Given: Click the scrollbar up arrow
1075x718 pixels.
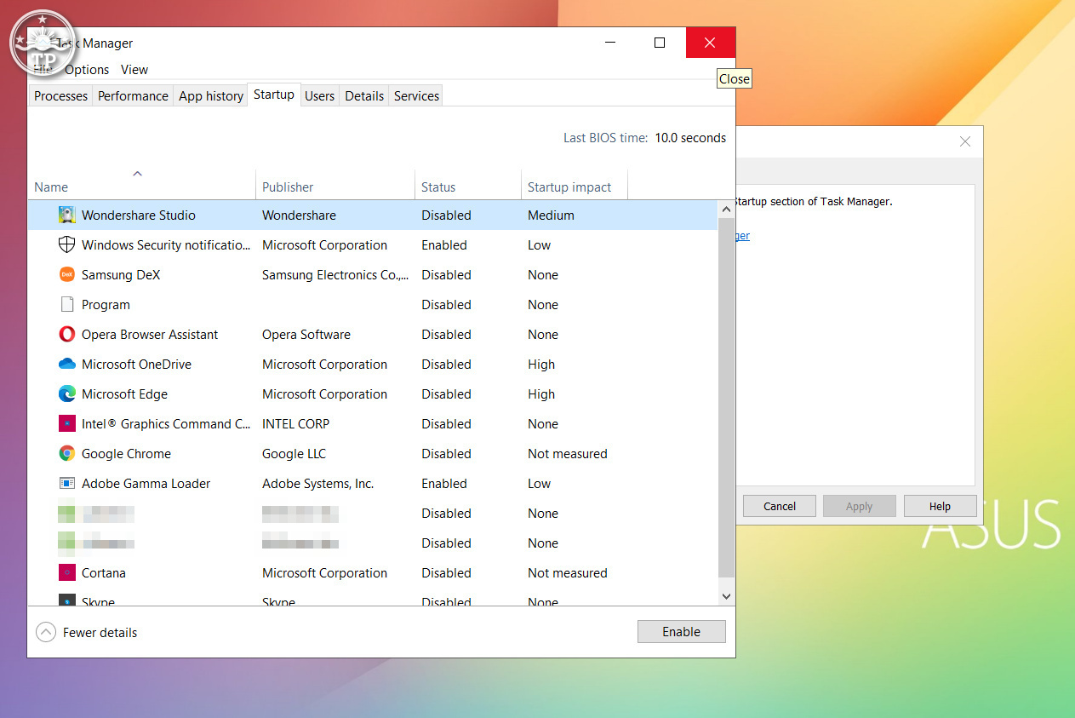Looking at the screenshot, I should coord(726,209).
